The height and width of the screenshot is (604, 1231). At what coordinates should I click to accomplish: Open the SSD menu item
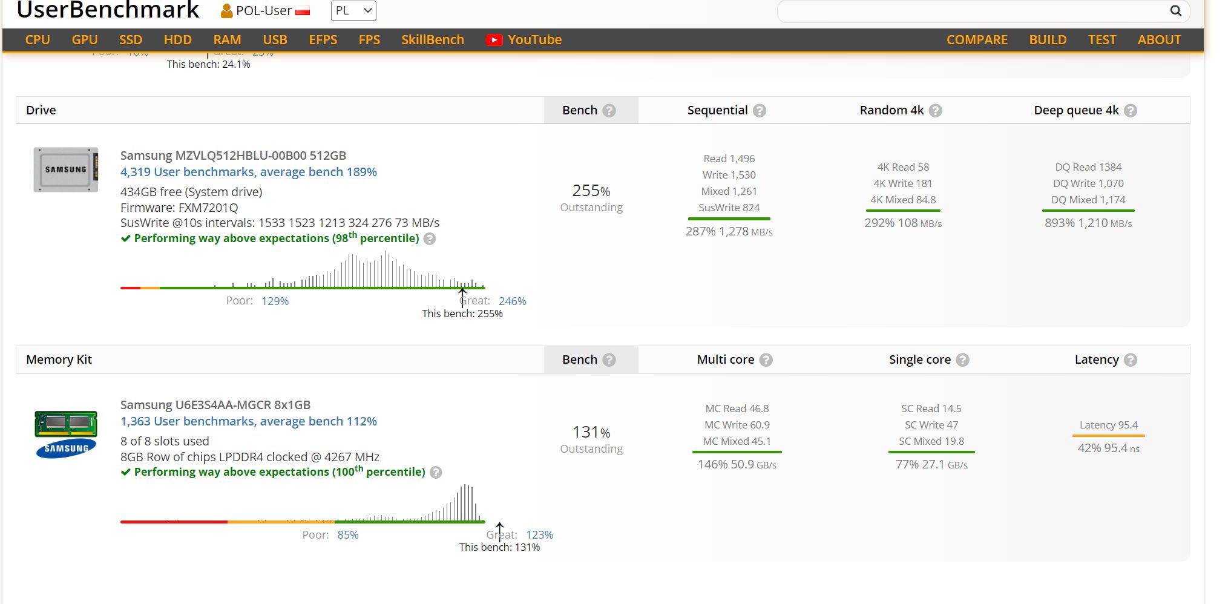pos(130,40)
